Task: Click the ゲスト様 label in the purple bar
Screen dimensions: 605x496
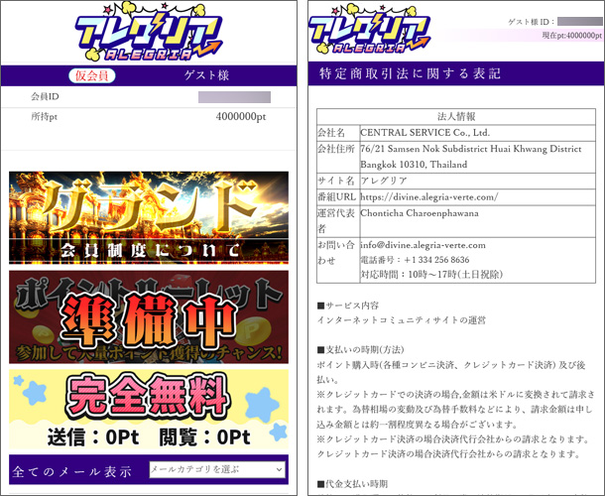Action: pyautogui.click(x=208, y=76)
